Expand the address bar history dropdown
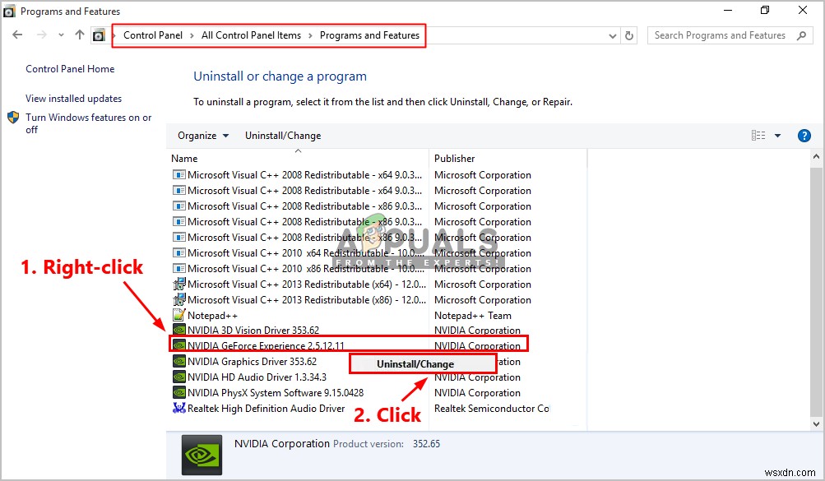The image size is (825, 481). pos(613,35)
